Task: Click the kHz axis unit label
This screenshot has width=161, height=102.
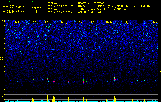Action: tap(2, 21)
